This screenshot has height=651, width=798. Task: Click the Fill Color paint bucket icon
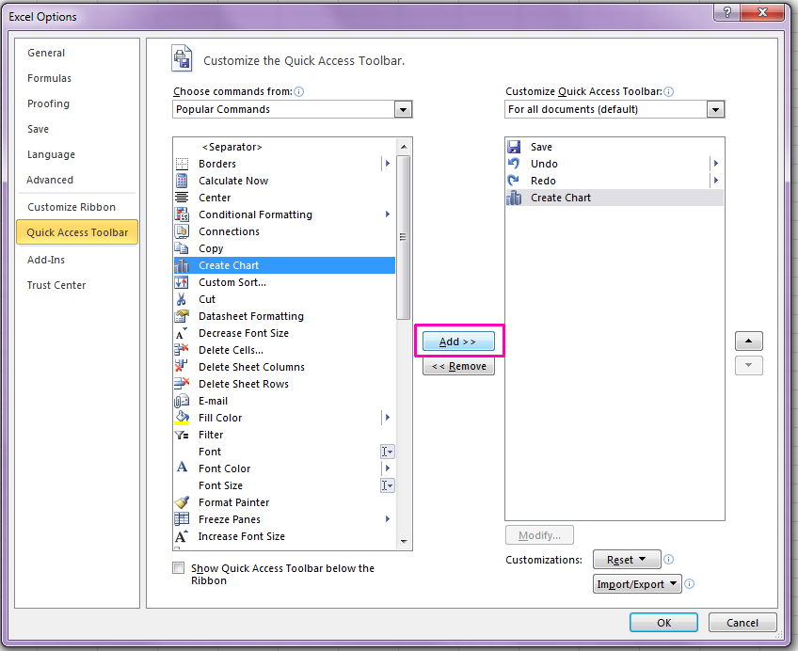click(182, 418)
